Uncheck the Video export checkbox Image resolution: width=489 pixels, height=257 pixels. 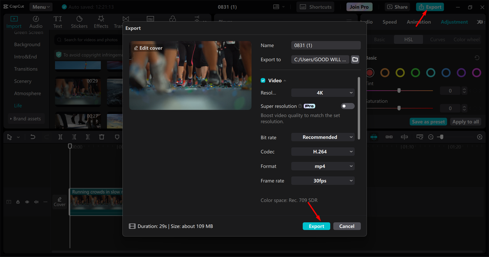[263, 80]
